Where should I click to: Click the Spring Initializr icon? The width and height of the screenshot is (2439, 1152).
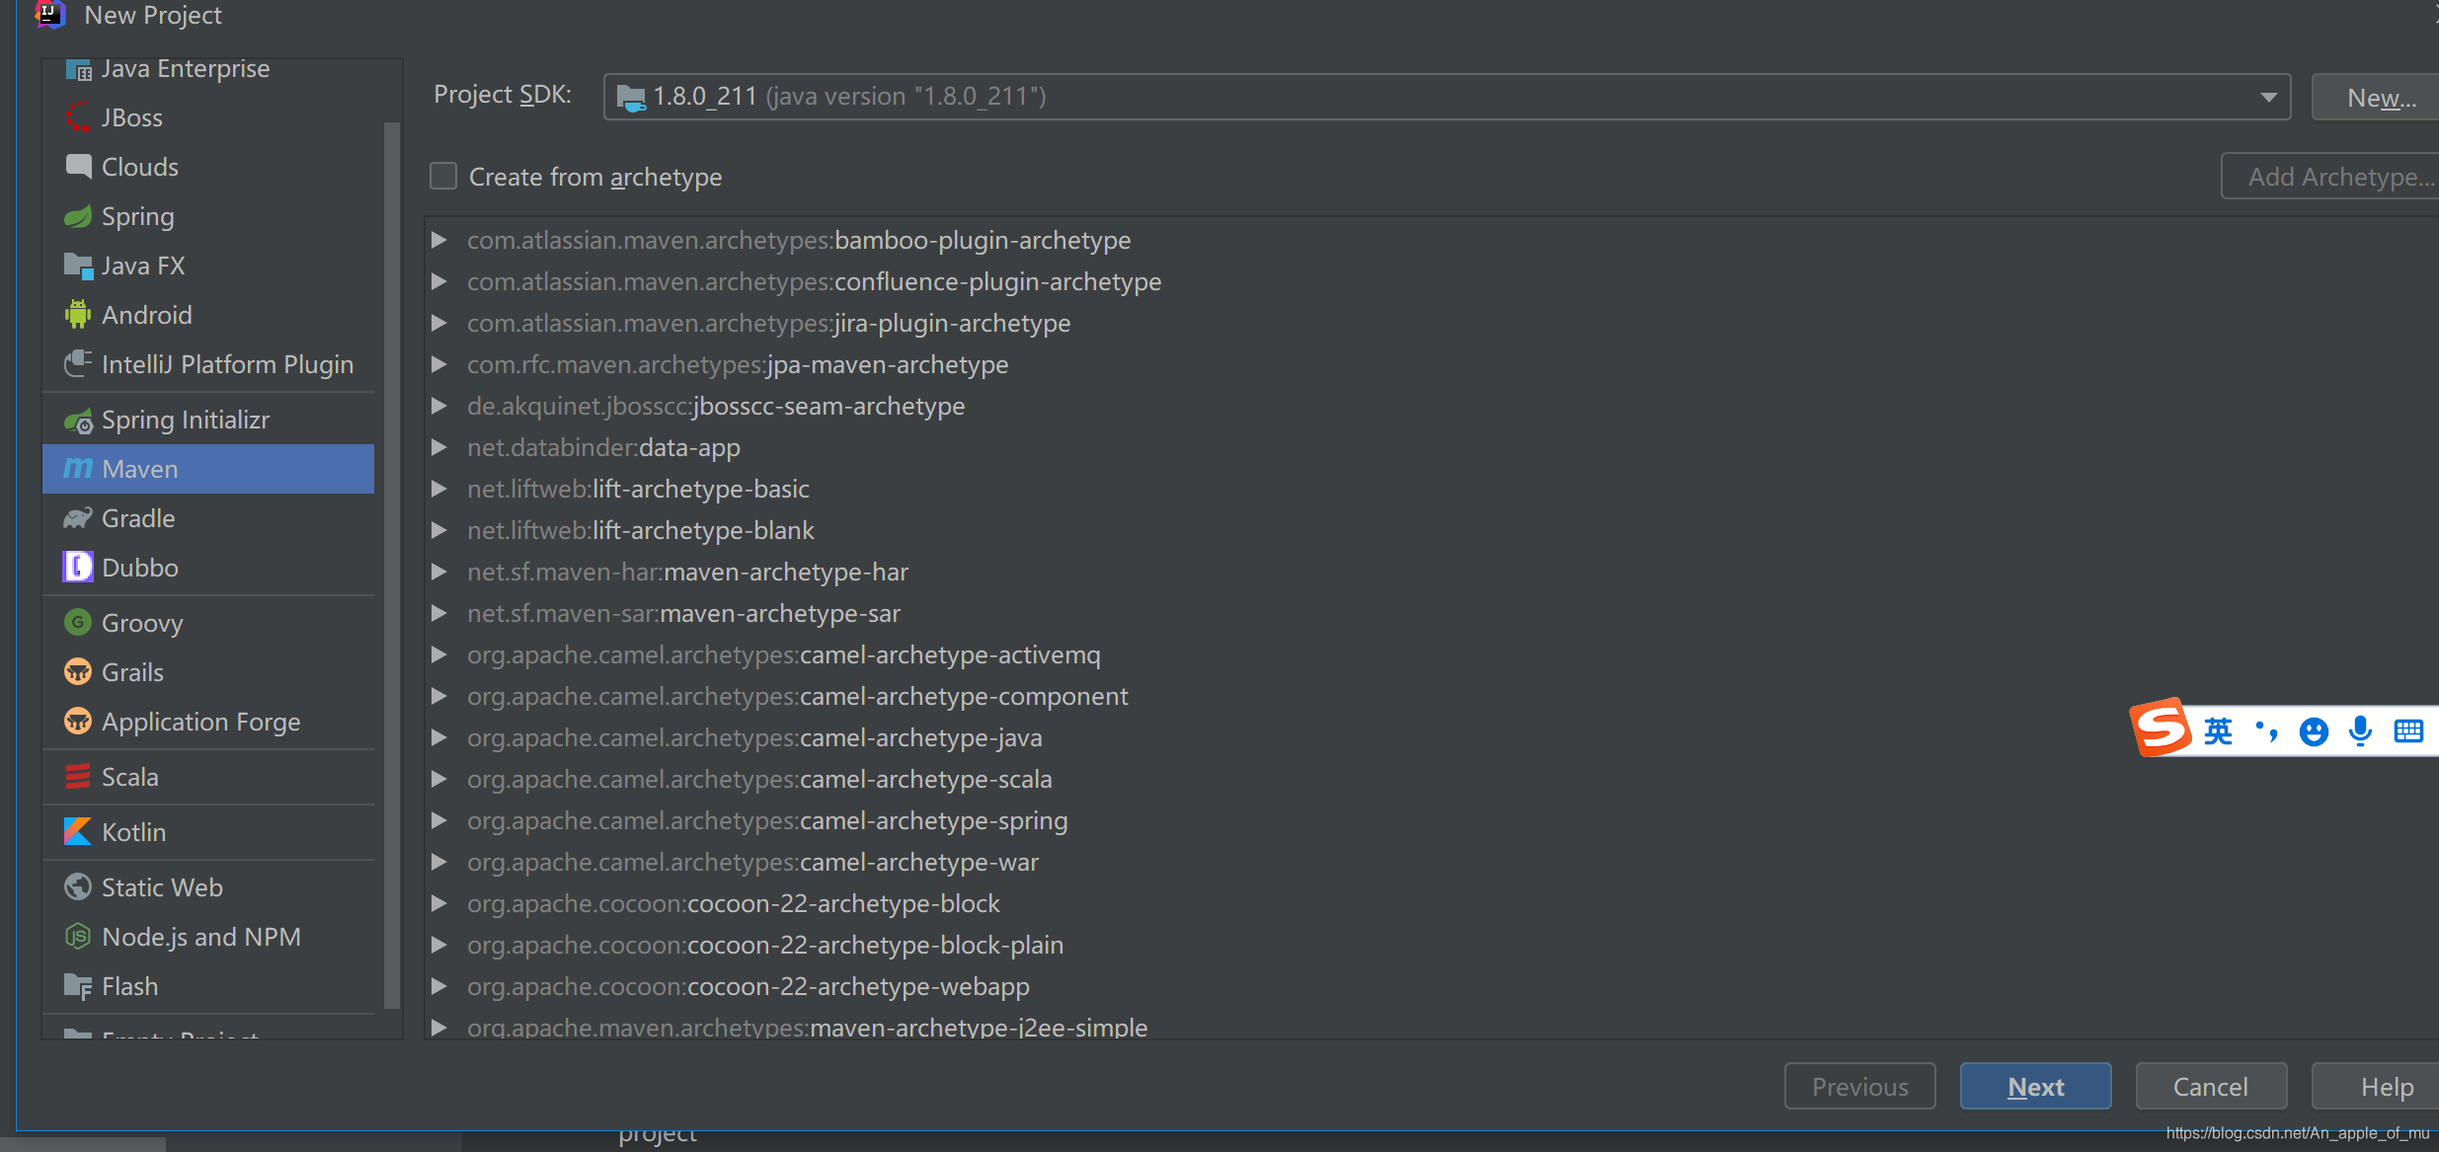click(78, 421)
